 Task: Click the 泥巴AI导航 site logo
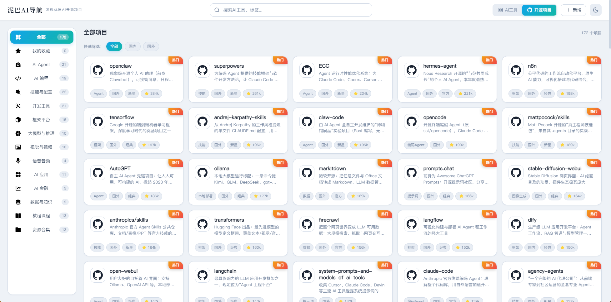click(x=25, y=10)
